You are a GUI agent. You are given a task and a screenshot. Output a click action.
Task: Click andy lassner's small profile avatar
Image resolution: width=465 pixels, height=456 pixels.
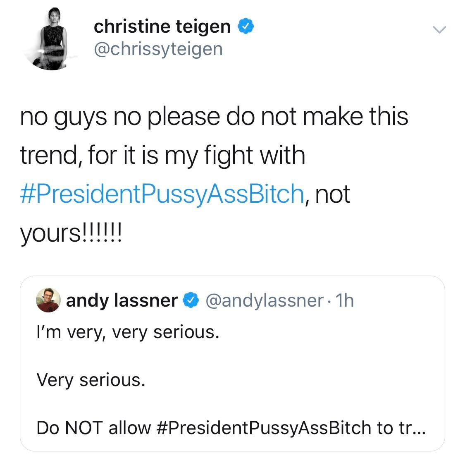click(x=48, y=300)
